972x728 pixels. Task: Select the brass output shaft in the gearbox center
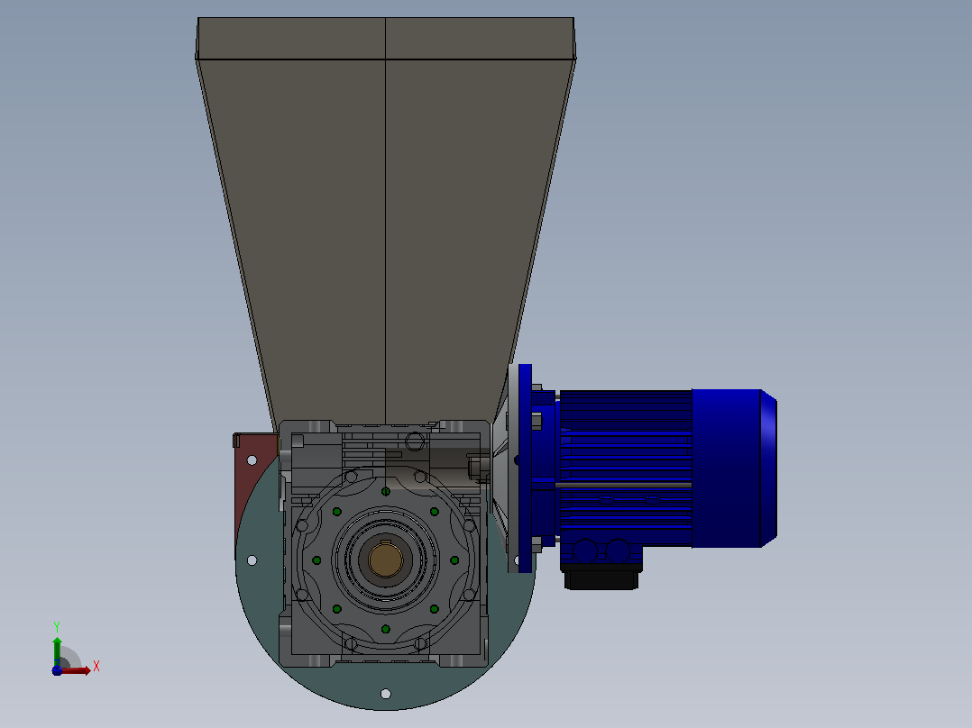coord(386,560)
